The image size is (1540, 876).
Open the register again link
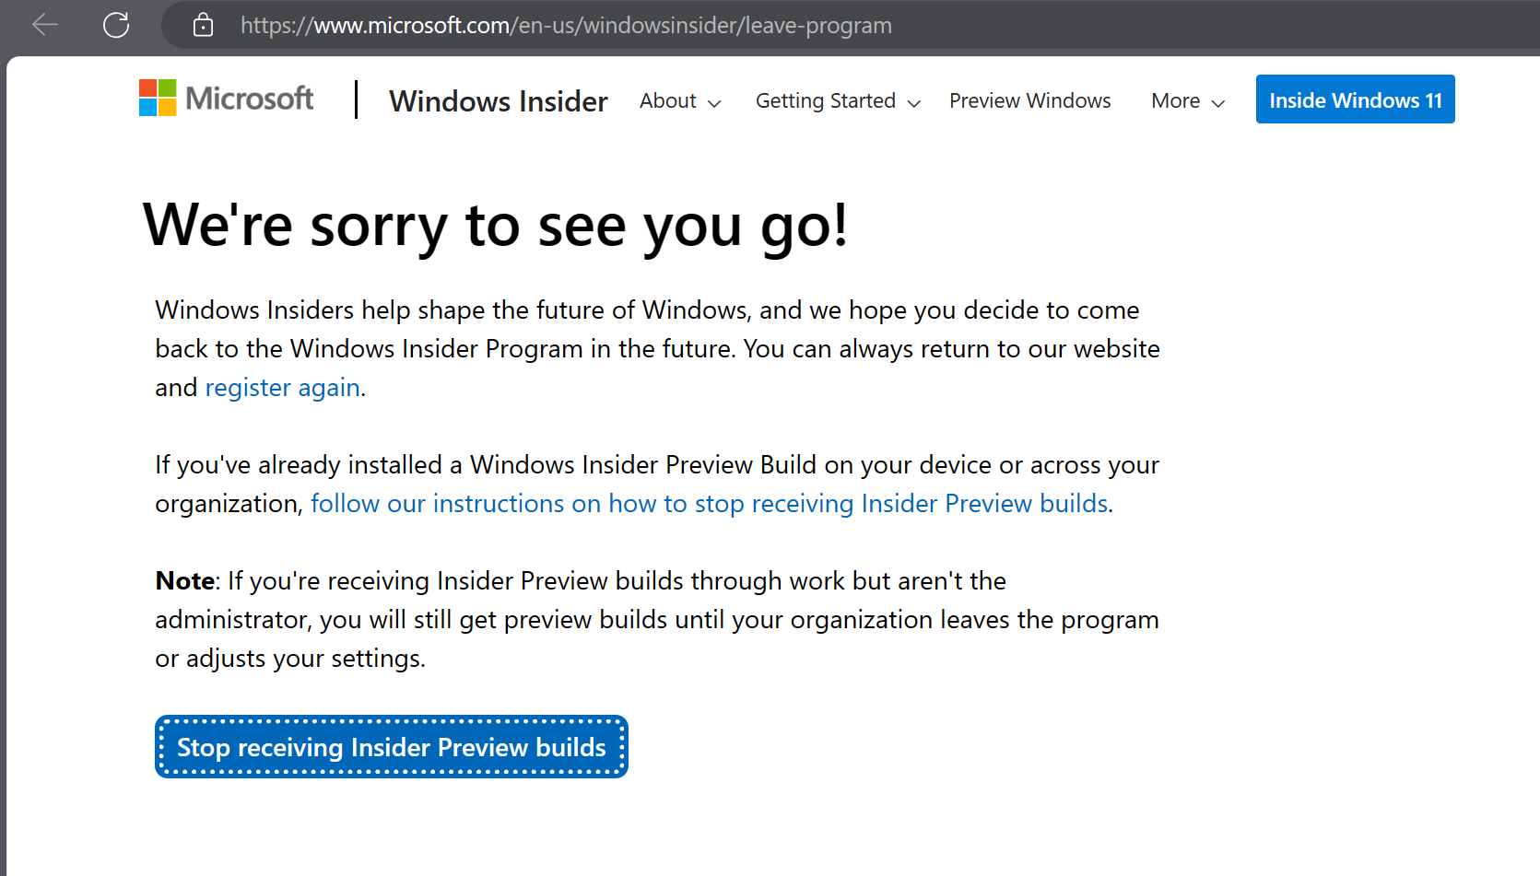pyautogui.click(x=282, y=387)
